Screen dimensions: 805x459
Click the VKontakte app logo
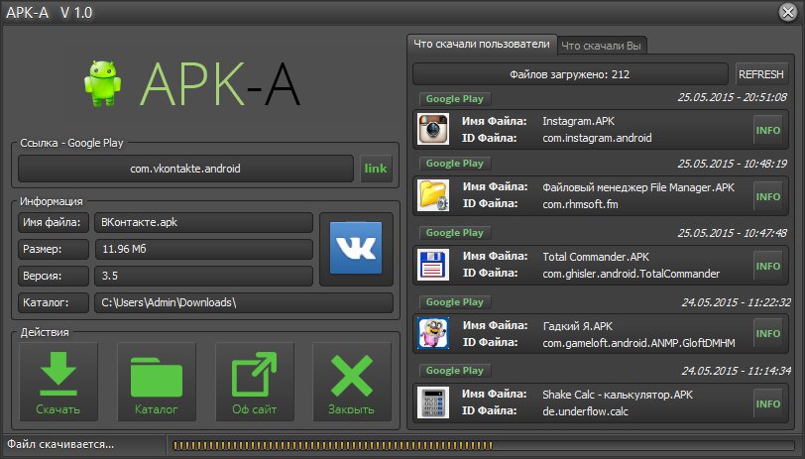[356, 249]
